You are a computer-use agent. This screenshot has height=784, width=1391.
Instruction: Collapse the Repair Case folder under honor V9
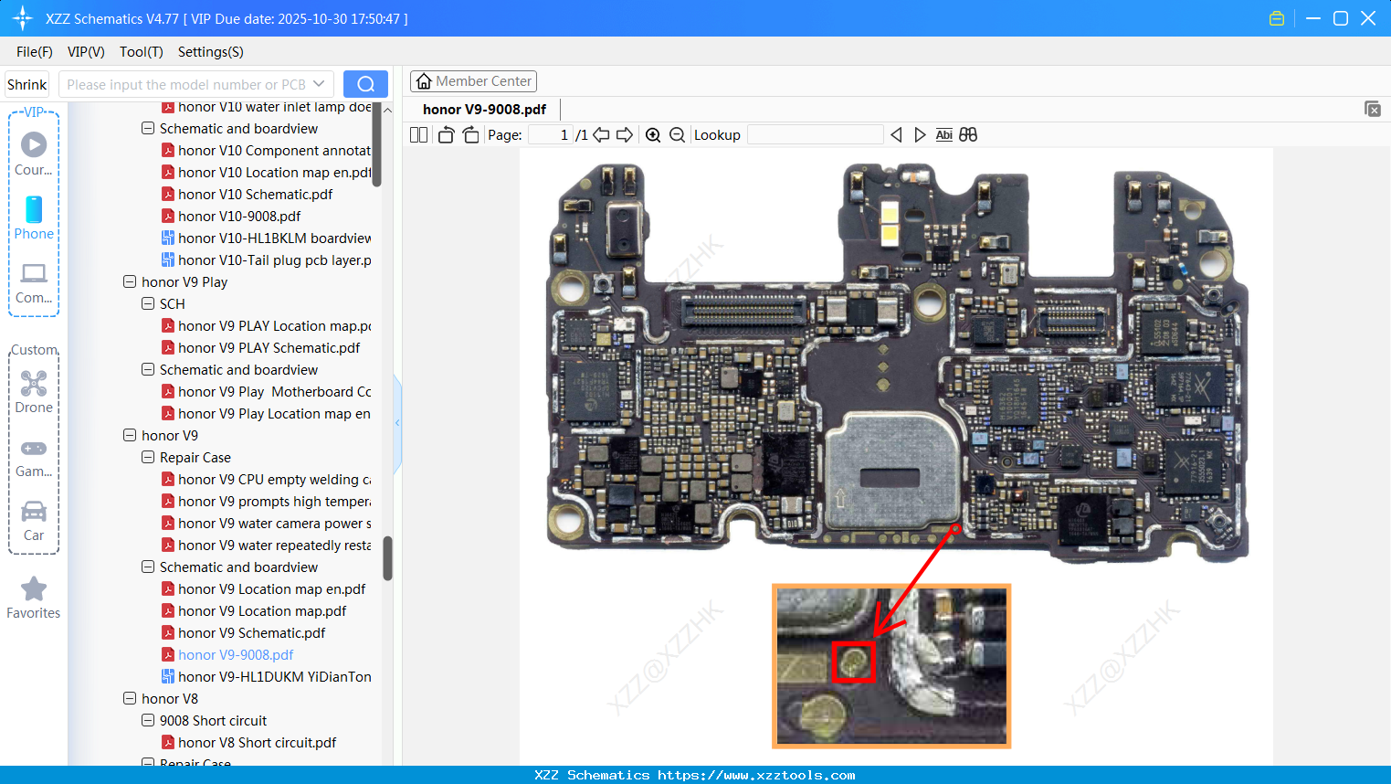tap(148, 458)
